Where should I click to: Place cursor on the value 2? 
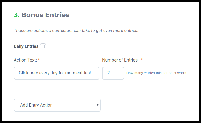coord(108,73)
